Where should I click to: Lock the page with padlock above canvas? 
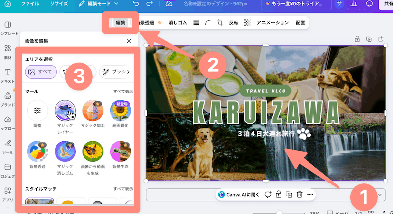pos(357,39)
